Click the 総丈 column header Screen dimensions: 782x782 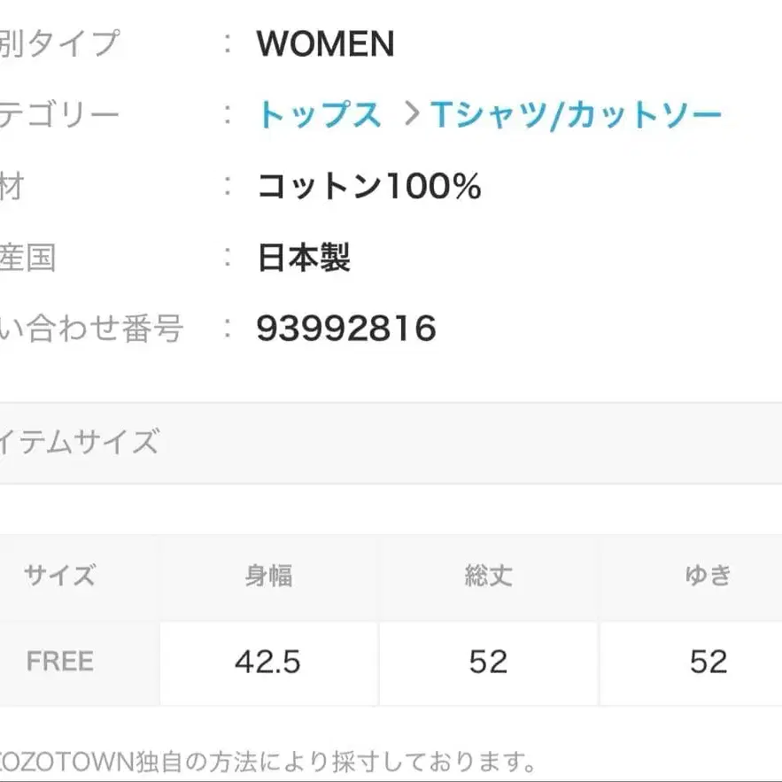pos(489,575)
